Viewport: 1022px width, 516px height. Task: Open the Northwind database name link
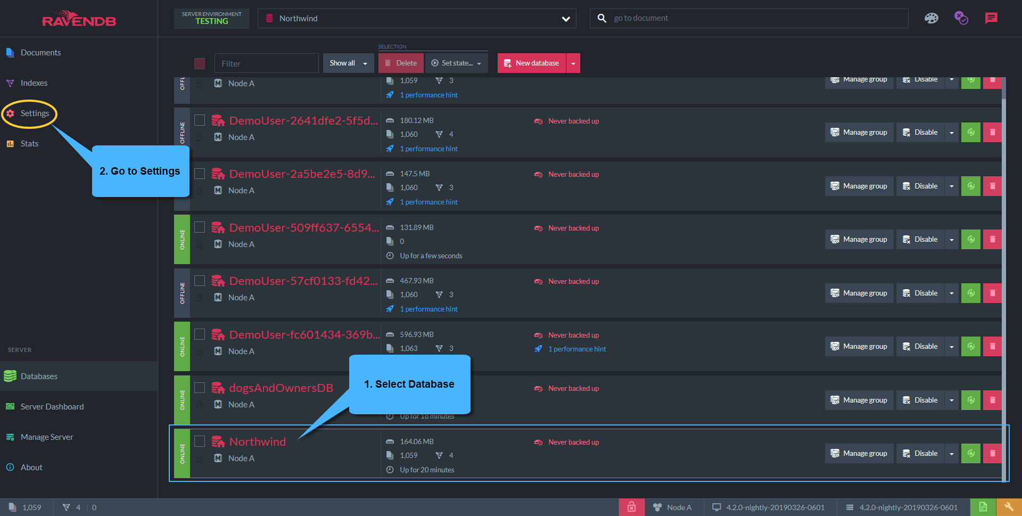tap(258, 441)
